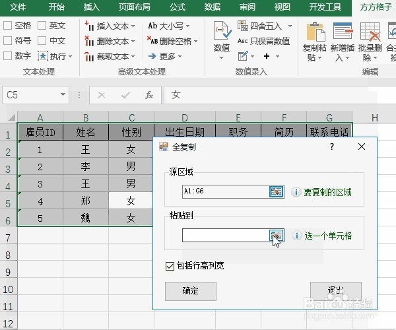Close the 全复制 dialog

[362, 147]
